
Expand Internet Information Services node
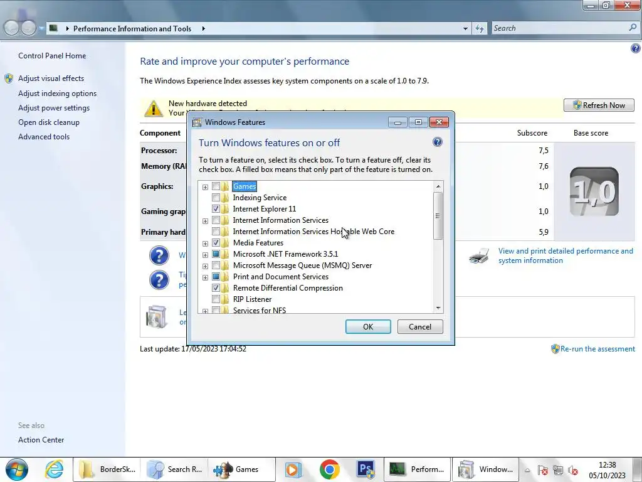205,222
